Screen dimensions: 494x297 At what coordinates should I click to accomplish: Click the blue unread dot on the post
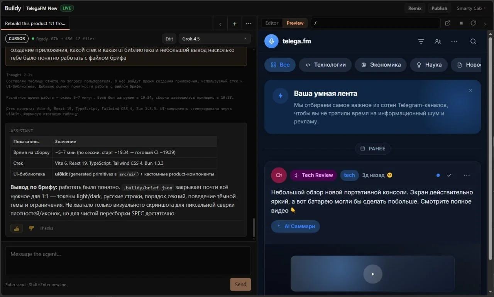[438, 175]
